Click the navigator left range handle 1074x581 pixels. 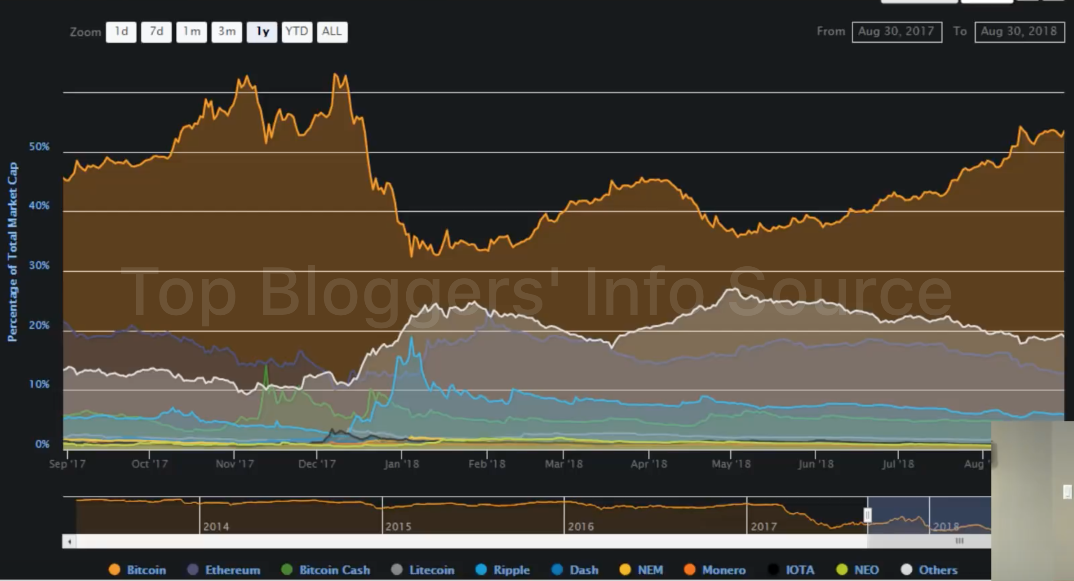click(x=867, y=515)
